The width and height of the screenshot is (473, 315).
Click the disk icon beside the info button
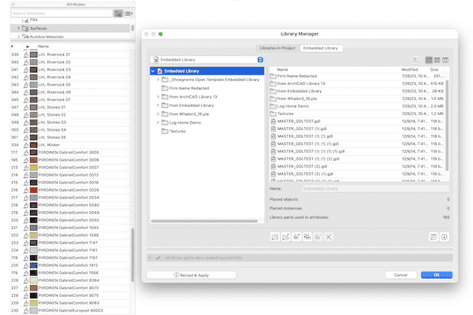click(x=434, y=237)
